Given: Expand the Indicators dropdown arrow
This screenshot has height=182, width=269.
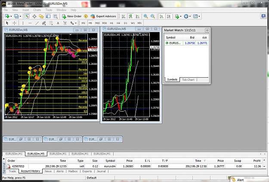Looking at the screenshot, I should (x=181, y=16).
